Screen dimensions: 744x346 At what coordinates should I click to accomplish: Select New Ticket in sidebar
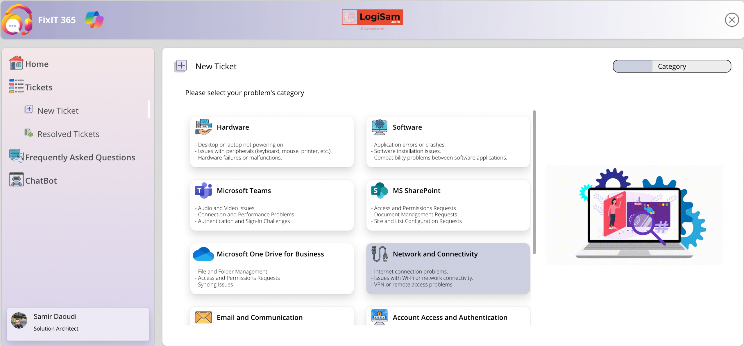point(58,110)
